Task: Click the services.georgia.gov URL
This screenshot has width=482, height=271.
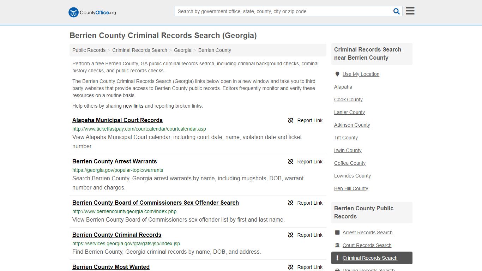Action: 126,243
